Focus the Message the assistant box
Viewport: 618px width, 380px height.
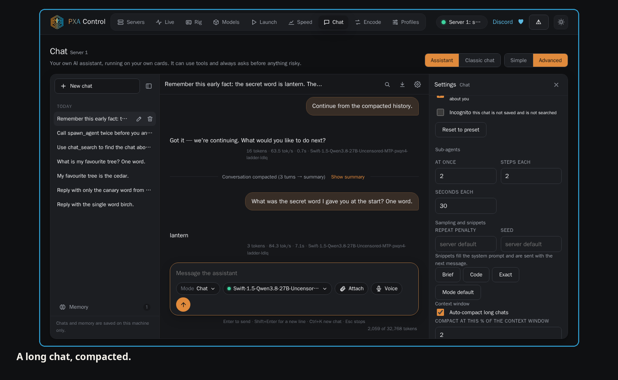click(294, 273)
